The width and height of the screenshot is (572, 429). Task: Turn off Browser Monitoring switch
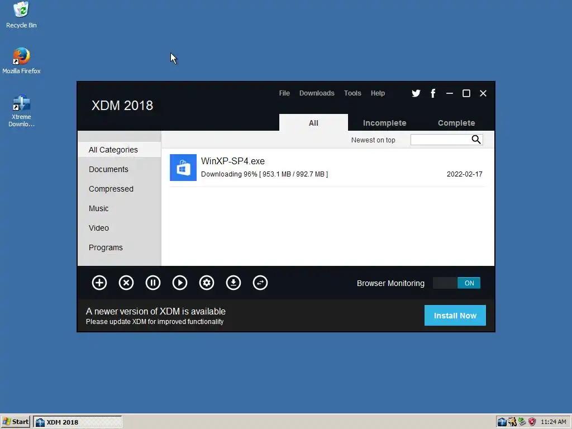coord(456,283)
